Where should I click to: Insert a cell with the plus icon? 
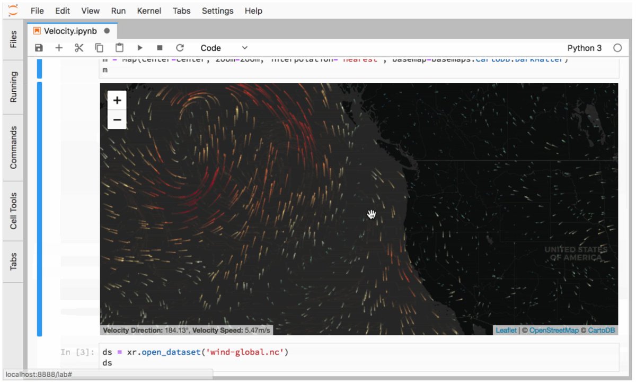59,48
